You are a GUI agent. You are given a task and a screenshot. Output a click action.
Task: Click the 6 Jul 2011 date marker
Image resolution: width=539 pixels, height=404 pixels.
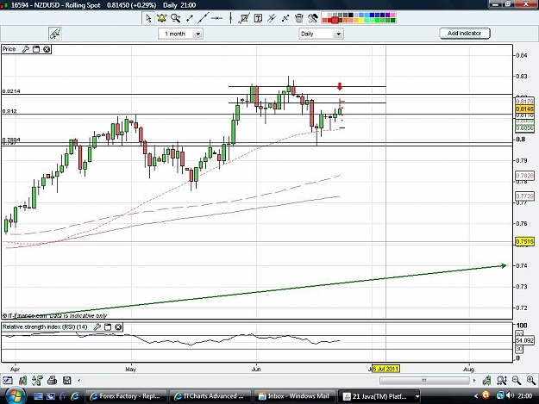[385, 369]
